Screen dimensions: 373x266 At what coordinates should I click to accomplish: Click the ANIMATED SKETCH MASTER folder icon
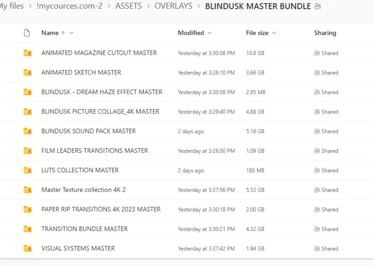coord(28,72)
